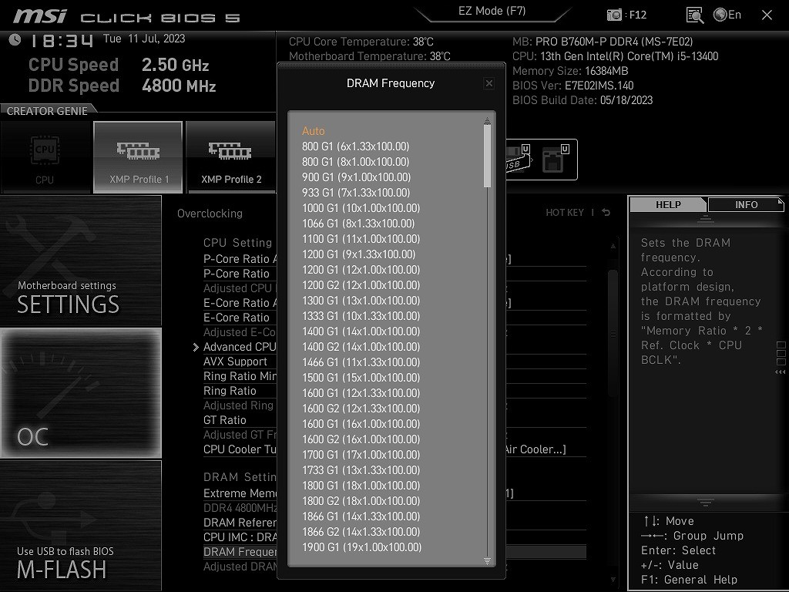Select 1200 G1 (9x1.33x100.00)
The width and height of the screenshot is (789, 592).
(359, 254)
